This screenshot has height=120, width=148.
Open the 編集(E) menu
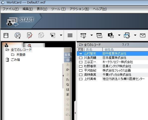28,9
